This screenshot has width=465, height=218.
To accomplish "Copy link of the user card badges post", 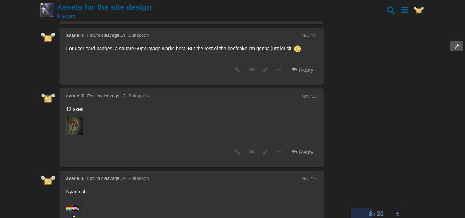I will point(238,70).
